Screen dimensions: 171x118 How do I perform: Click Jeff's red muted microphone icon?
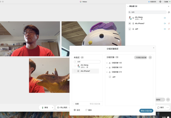tap(169, 29)
